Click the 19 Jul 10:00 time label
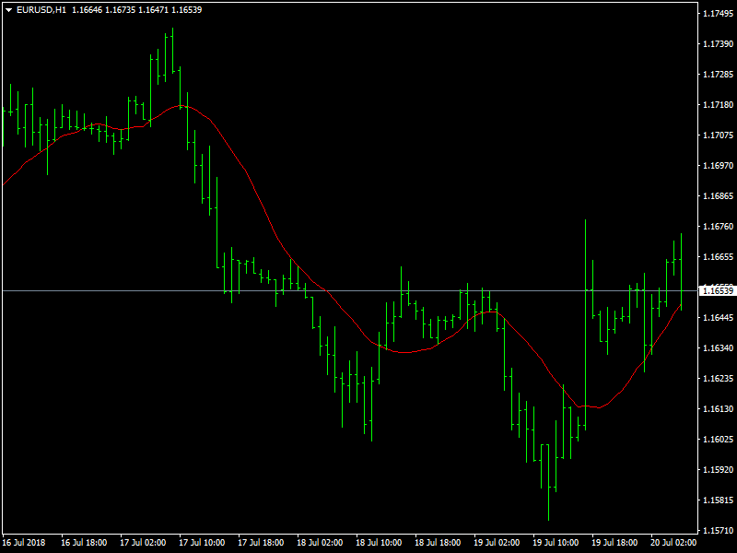Image resolution: width=737 pixels, height=553 pixels. pyautogui.click(x=556, y=543)
